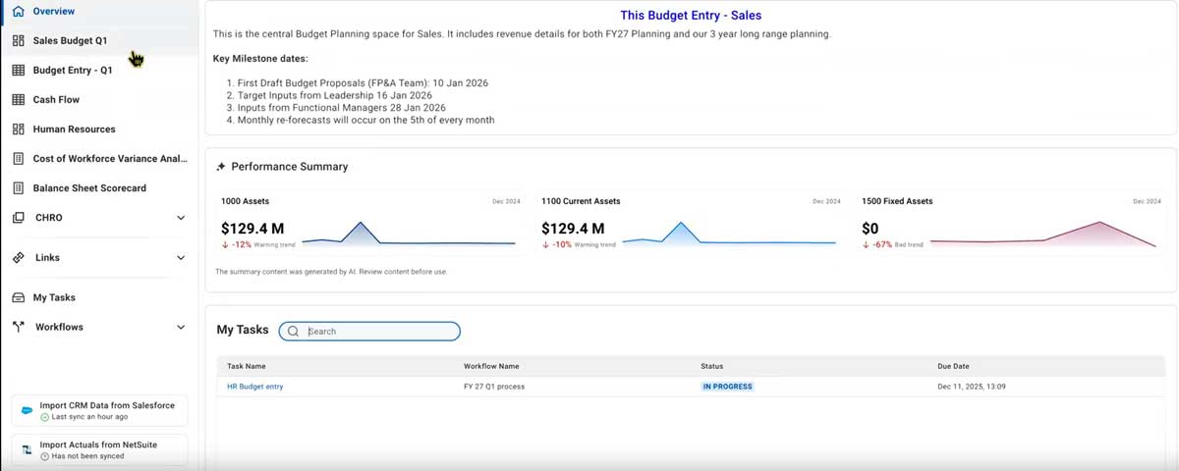Click the Sales Budget Q1 dashboard icon

(x=18, y=40)
